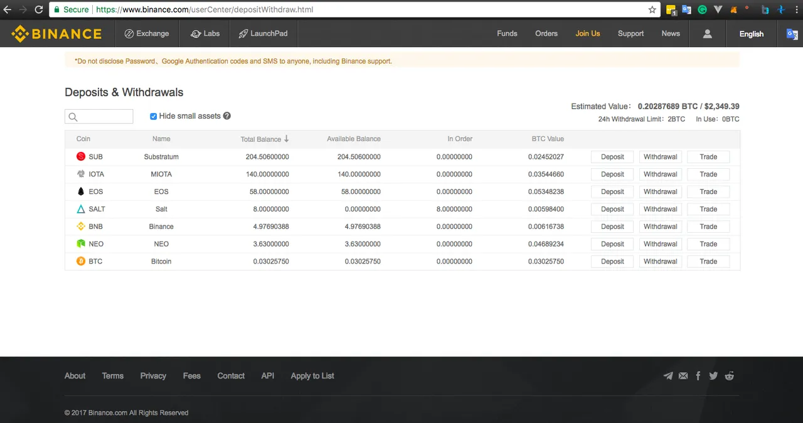803x423 pixels.
Task: Open the user account profile icon
Action: click(x=708, y=34)
